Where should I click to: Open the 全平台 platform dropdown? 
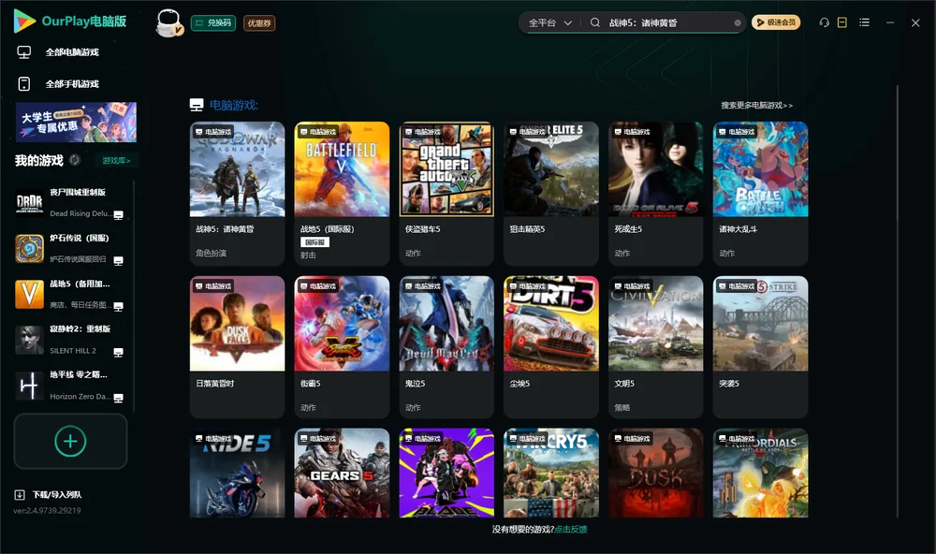(x=549, y=22)
